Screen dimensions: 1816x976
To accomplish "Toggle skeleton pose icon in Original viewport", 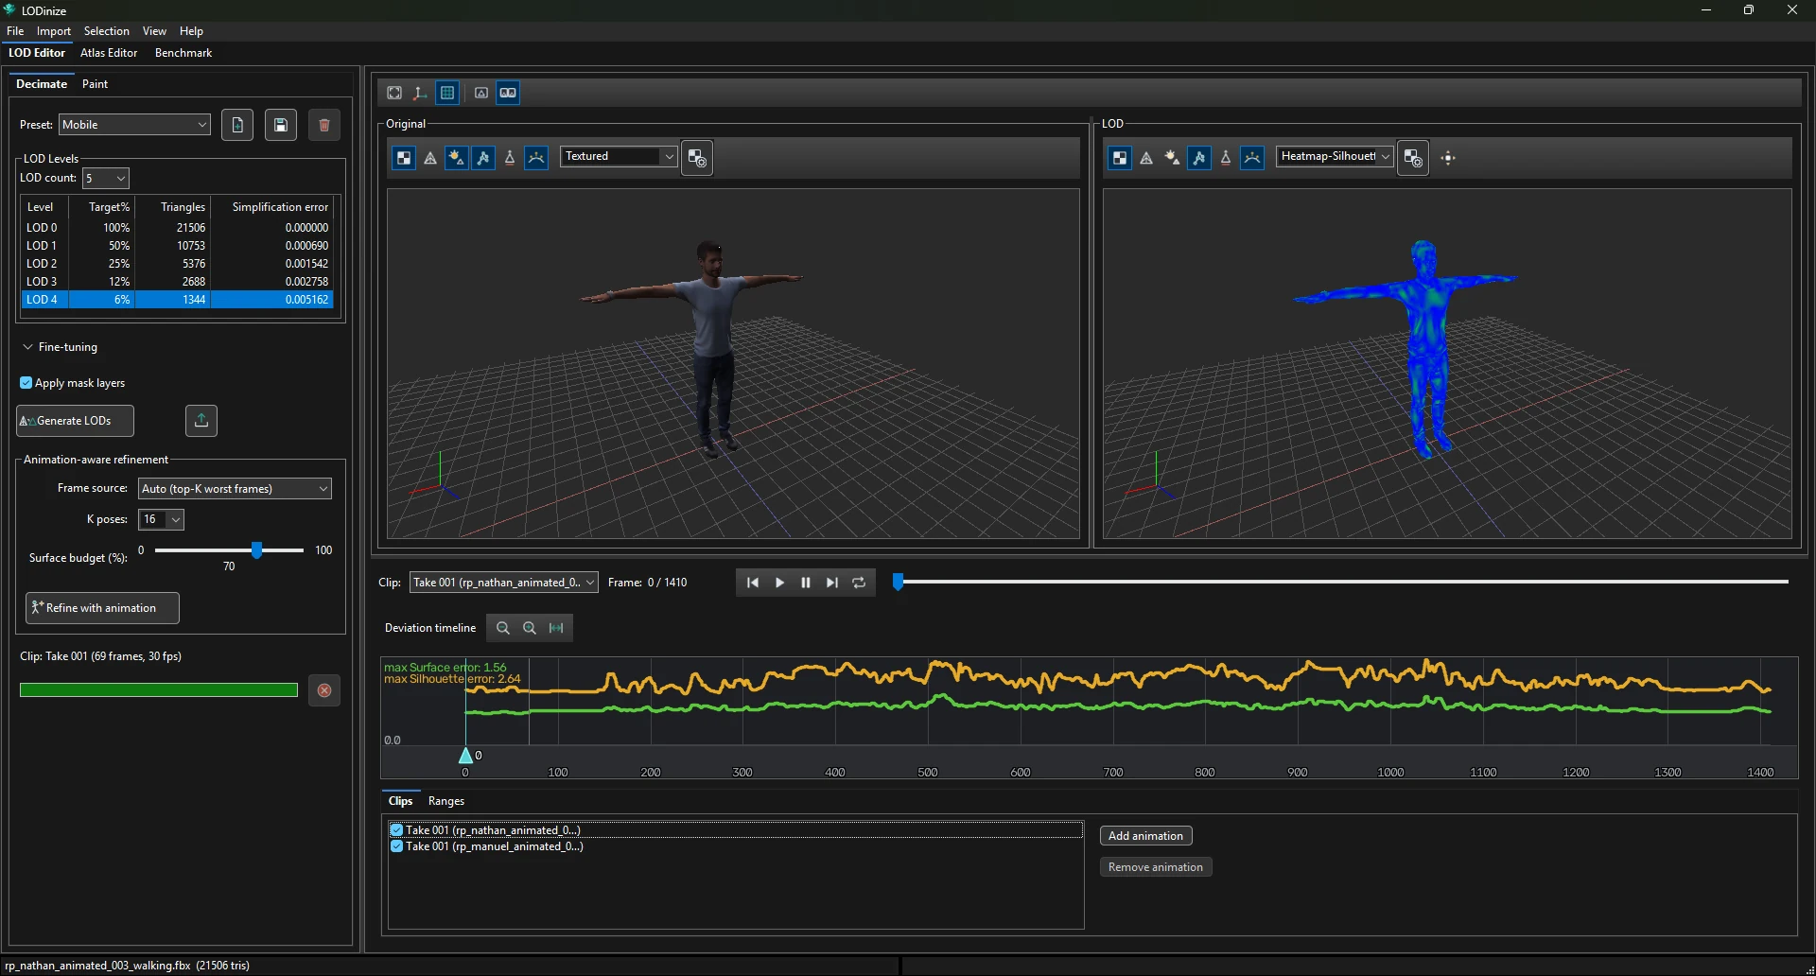I will coord(483,158).
